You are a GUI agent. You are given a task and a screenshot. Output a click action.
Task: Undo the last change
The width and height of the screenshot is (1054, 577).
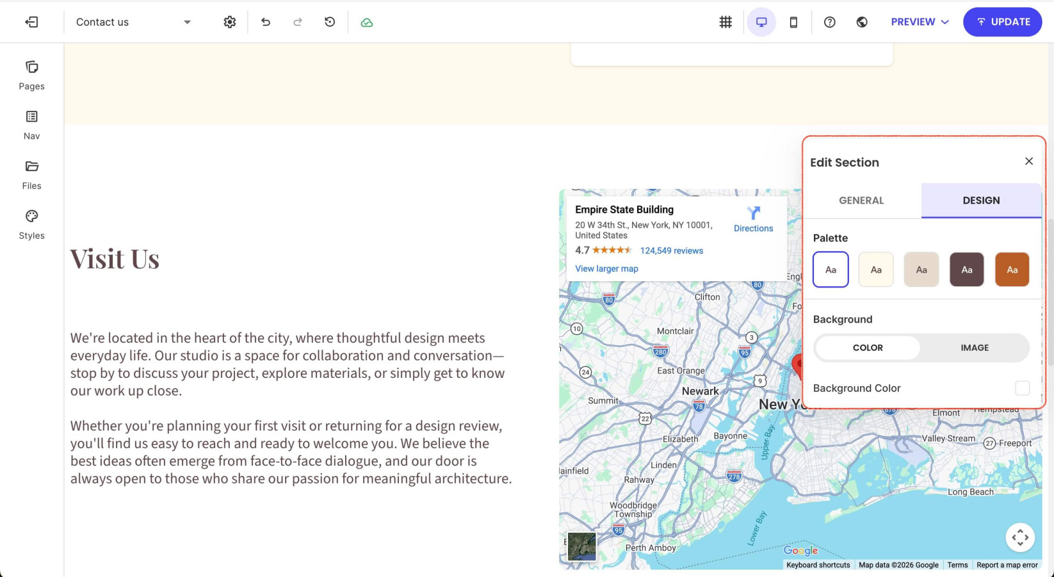coord(266,22)
